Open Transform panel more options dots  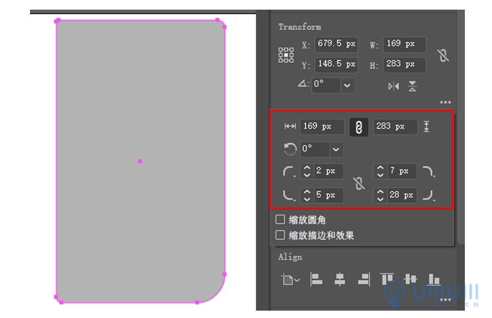445,102
